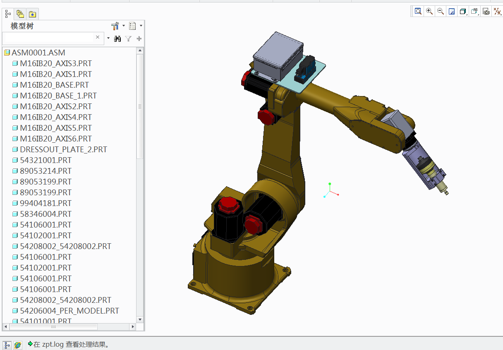Click the Zoom In magnifier icon
Viewport: 503px width, 350px height.
(x=429, y=12)
